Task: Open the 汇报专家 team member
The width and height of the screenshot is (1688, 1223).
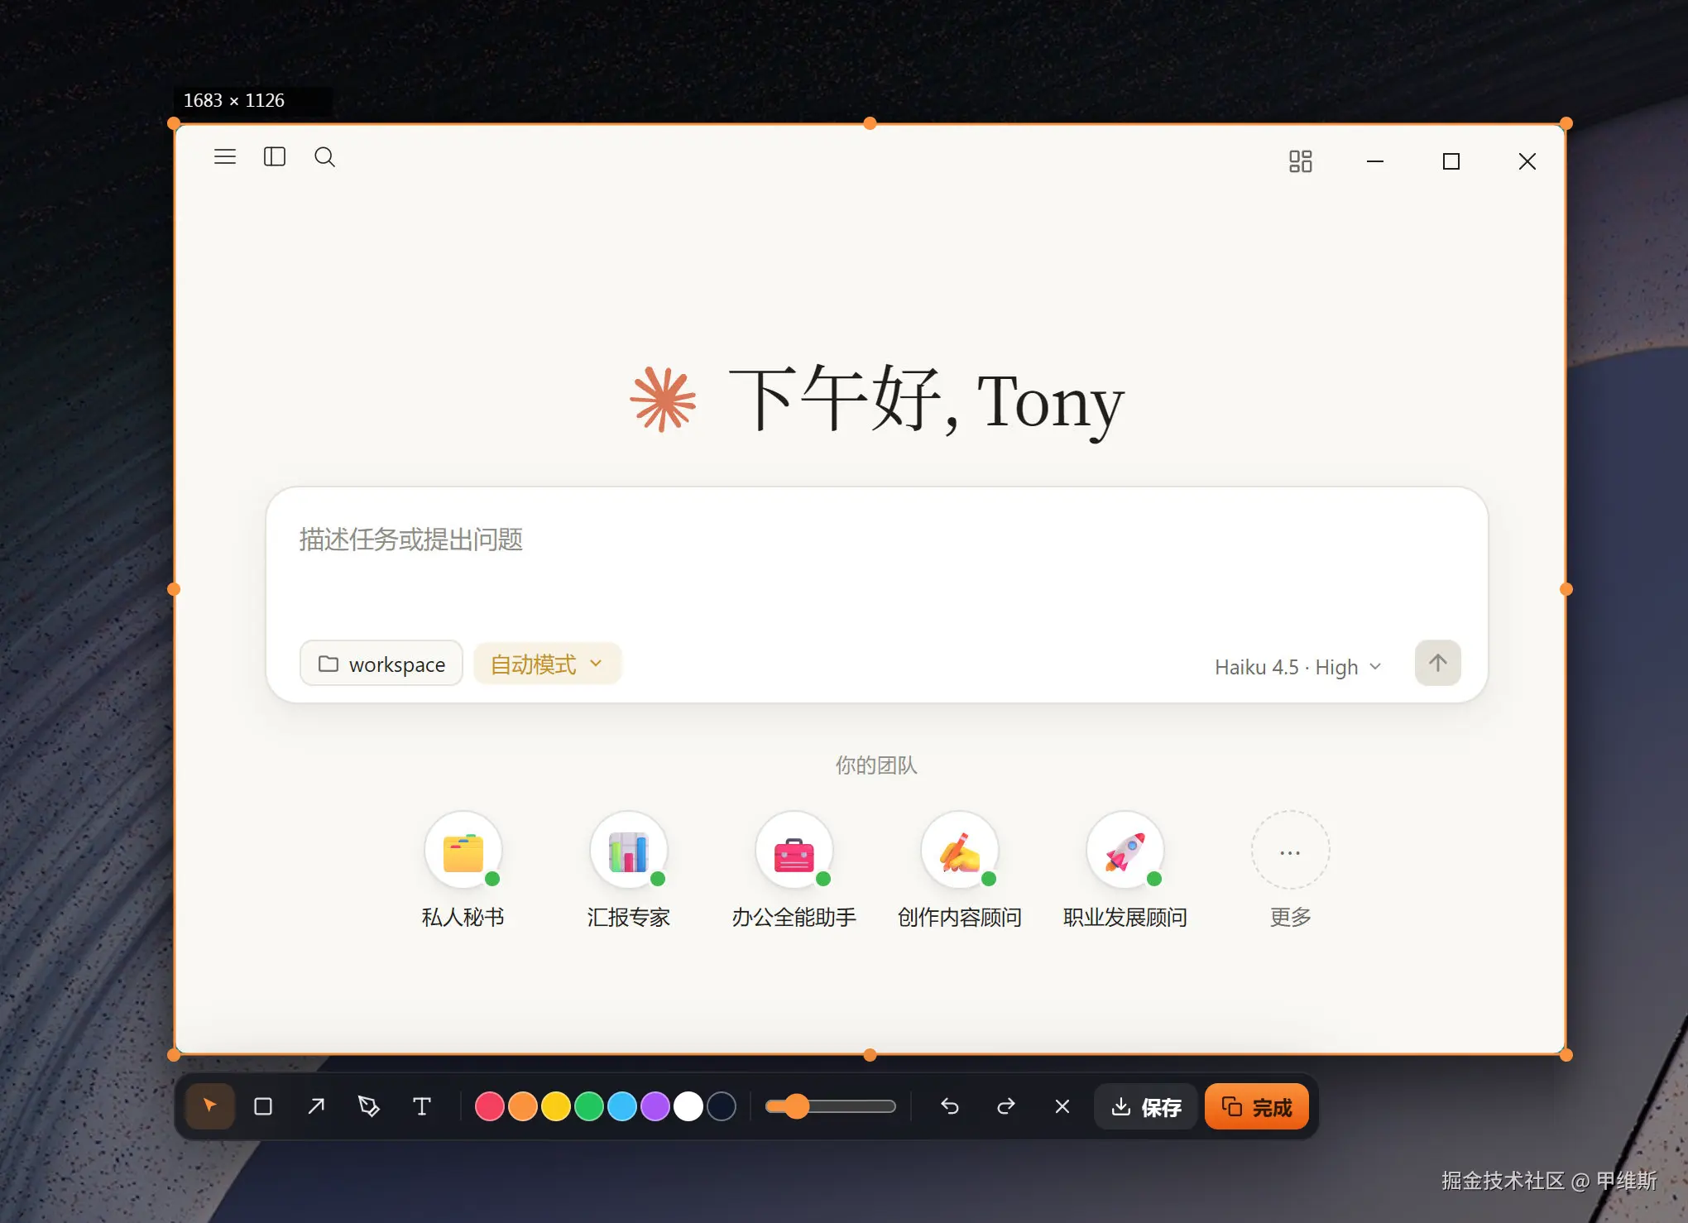Action: click(629, 870)
